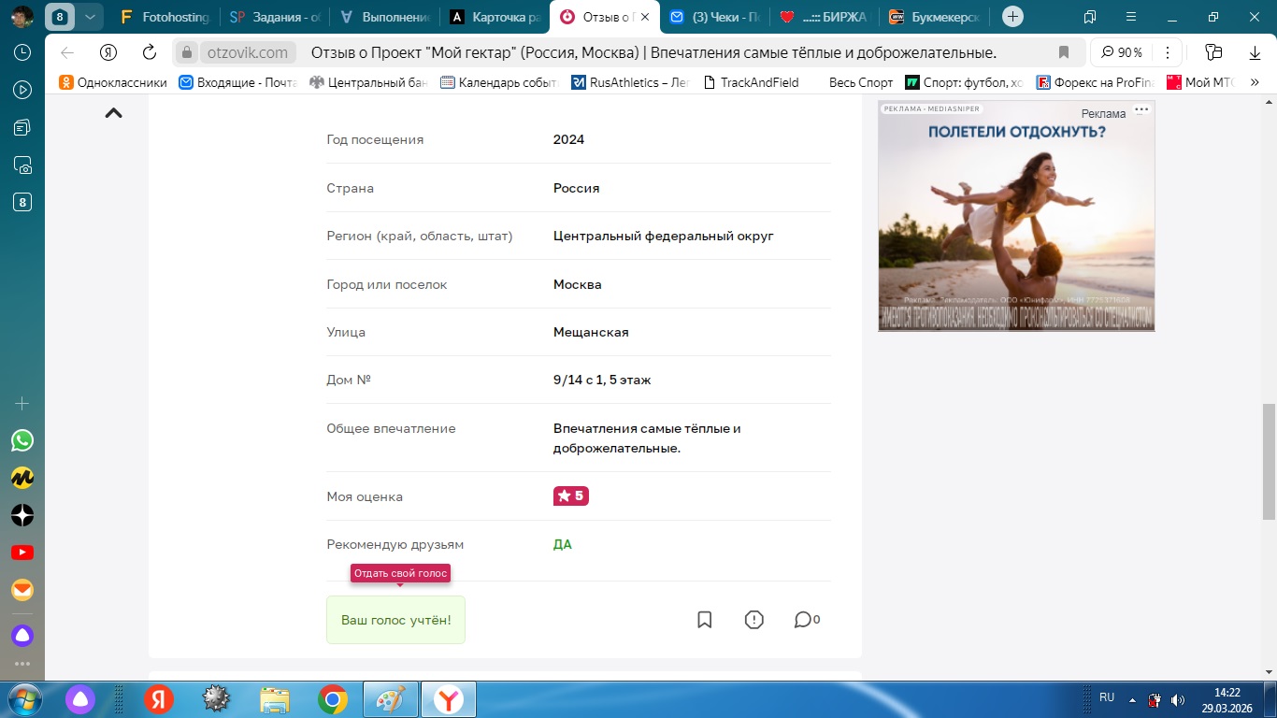Open the Форекс на ProFinance bookmark
Viewport: 1277px width, 718px height.
click(x=1096, y=82)
